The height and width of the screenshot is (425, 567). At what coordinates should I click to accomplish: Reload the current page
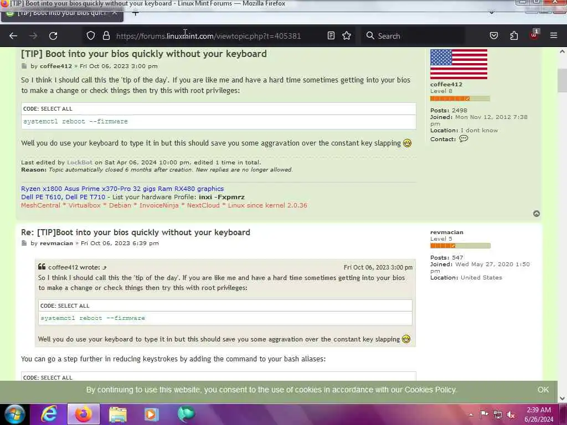(x=53, y=36)
